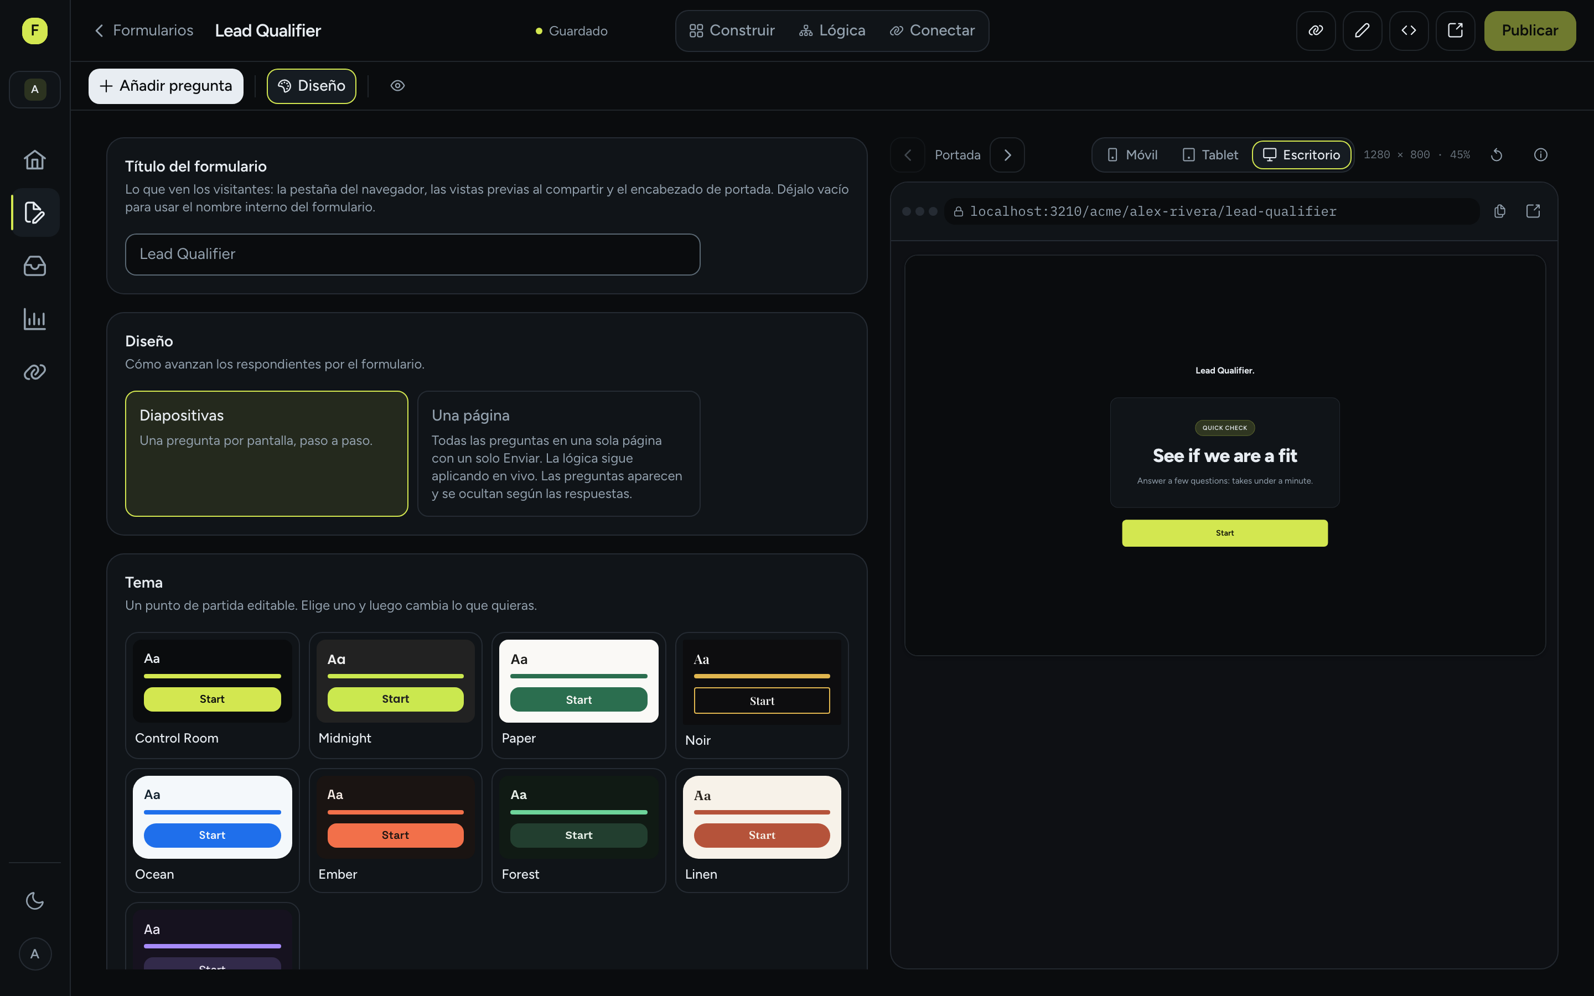The width and height of the screenshot is (1594, 996).
Task: Select Diapositivas layout option
Action: tap(266, 453)
